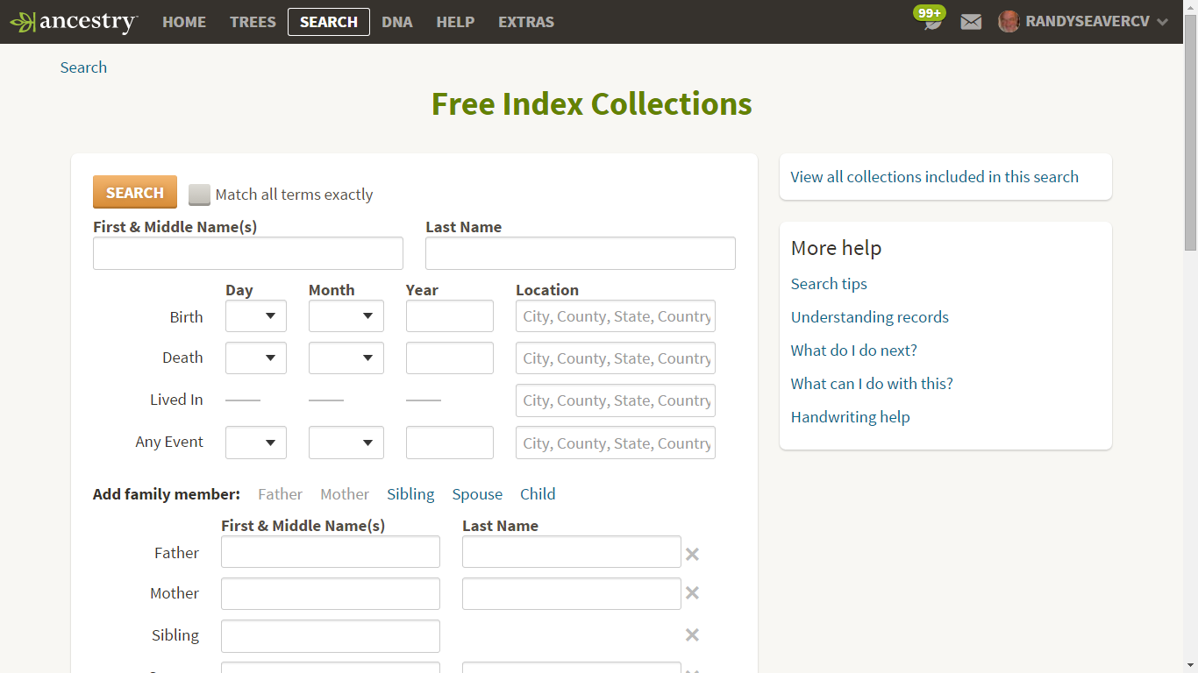Expand the account menu chevron
Viewport: 1198px width, 673px height.
[x=1163, y=21]
